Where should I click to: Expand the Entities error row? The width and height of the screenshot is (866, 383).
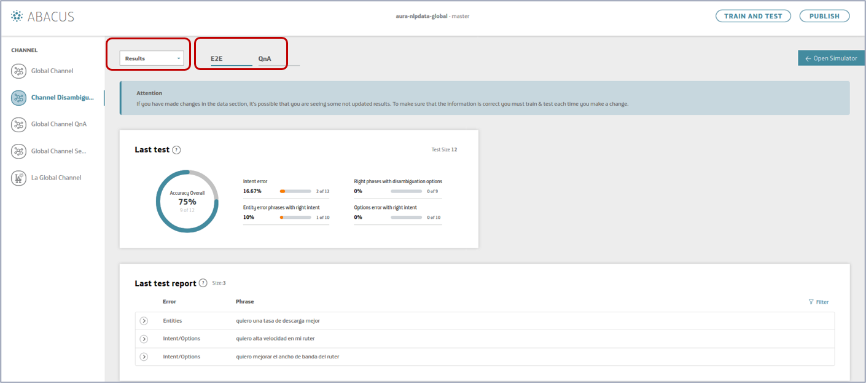pyautogui.click(x=144, y=321)
